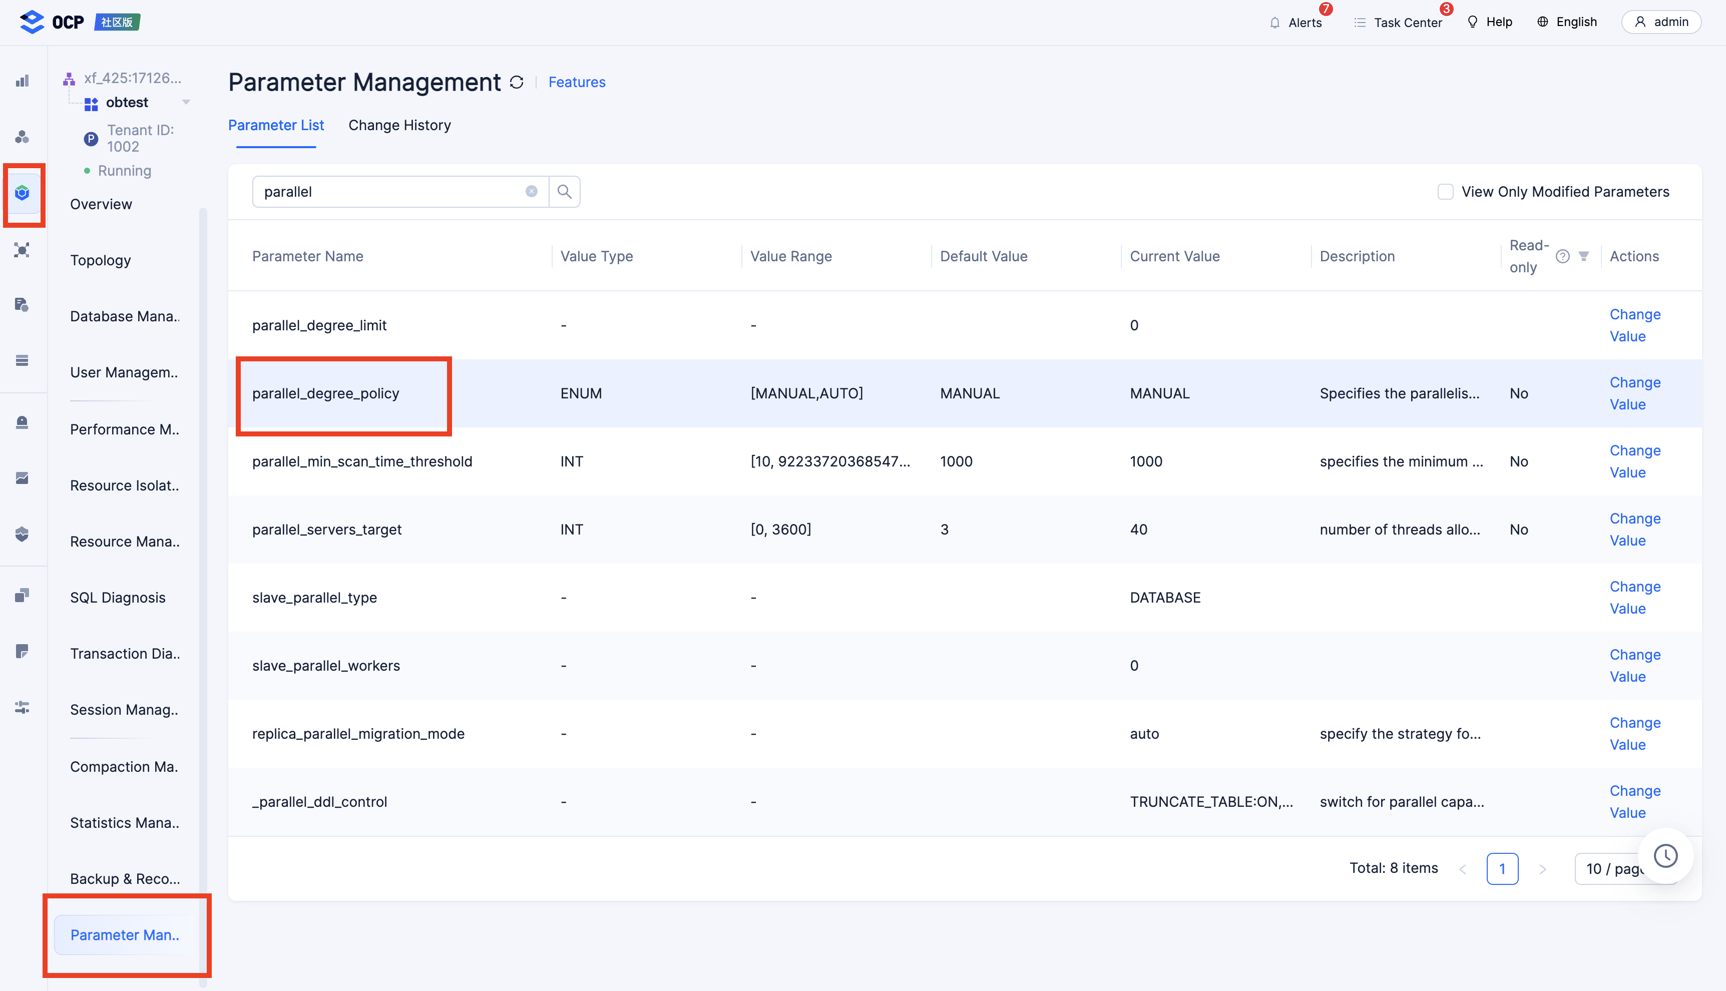Open the monitoring chart sidebar icon
The height and width of the screenshot is (991, 1726).
(x=23, y=478)
